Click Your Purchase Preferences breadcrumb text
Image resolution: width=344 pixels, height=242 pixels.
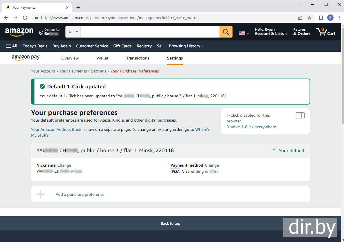134,71
